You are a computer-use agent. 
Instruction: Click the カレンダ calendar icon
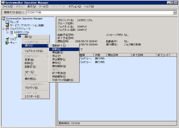tap(7, 22)
